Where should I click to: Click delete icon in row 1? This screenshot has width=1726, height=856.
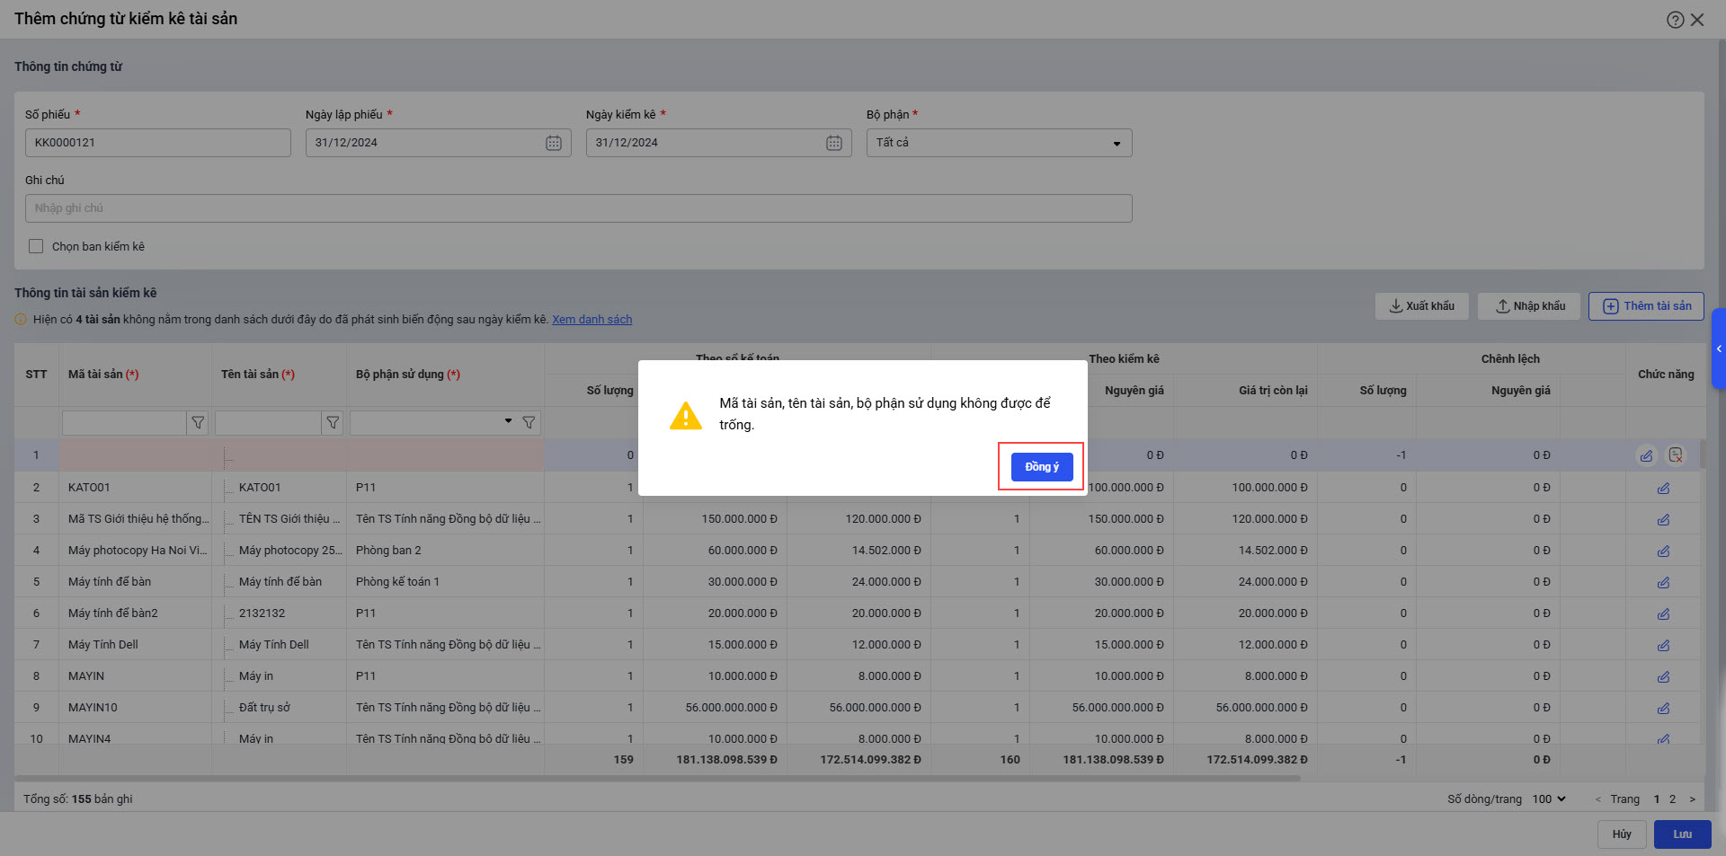coord(1676,455)
